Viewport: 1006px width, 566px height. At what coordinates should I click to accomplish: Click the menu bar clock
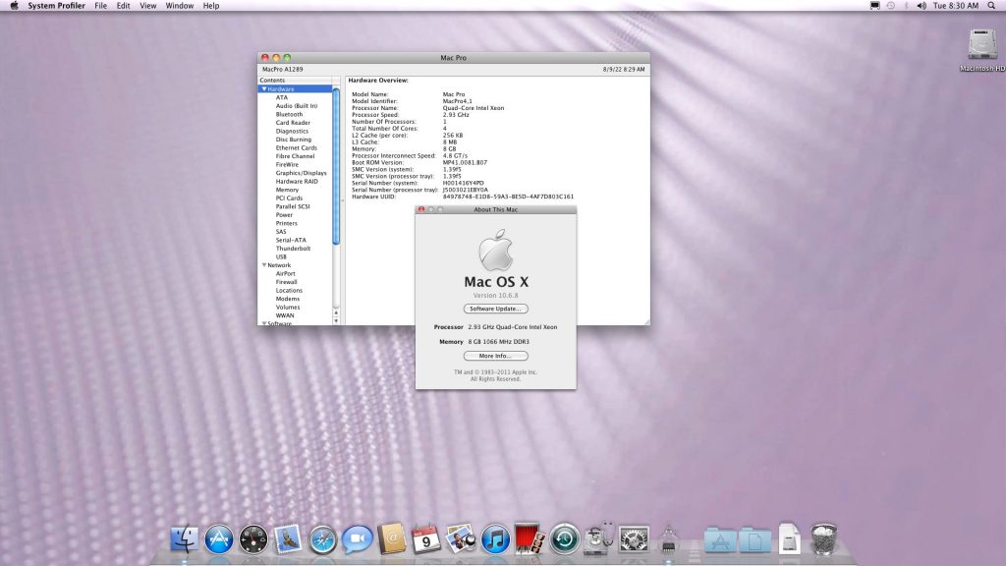click(x=955, y=6)
